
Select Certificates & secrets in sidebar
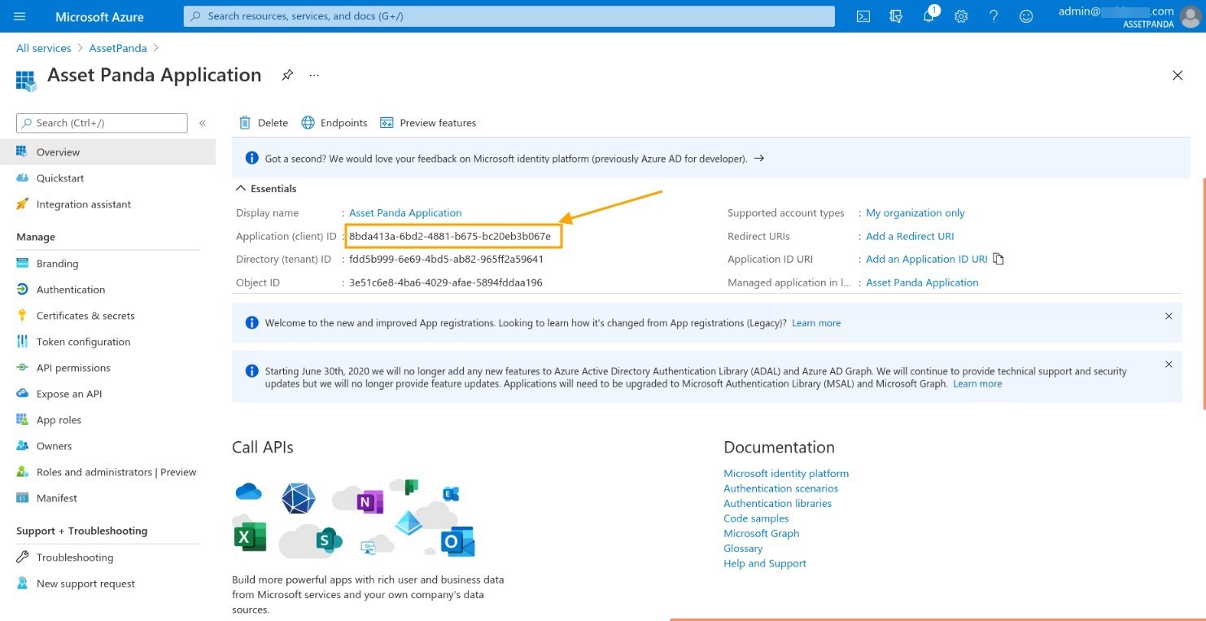click(85, 316)
